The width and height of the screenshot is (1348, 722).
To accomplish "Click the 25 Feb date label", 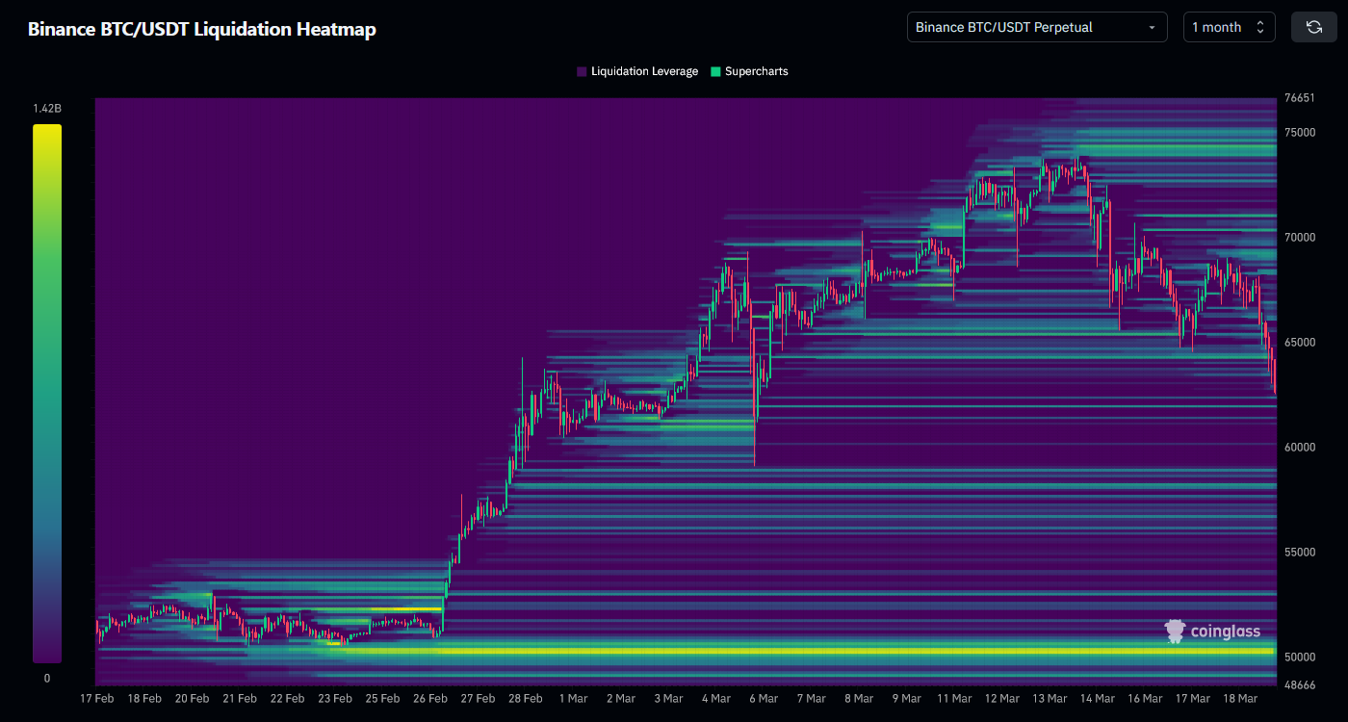I will (382, 699).
